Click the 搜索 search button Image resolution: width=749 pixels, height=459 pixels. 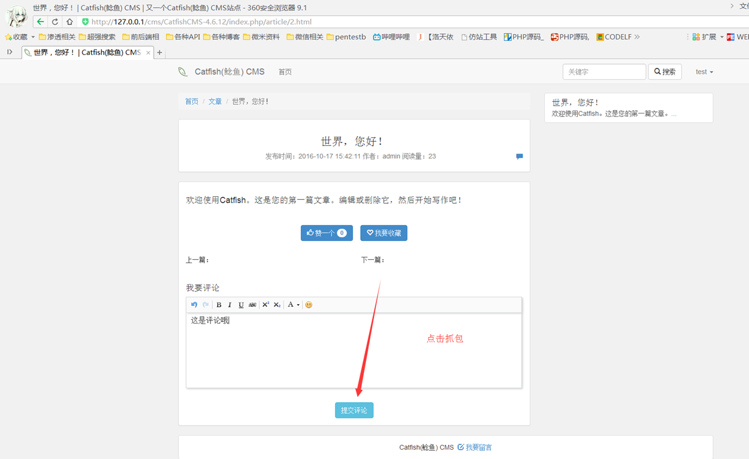point(665,72)
